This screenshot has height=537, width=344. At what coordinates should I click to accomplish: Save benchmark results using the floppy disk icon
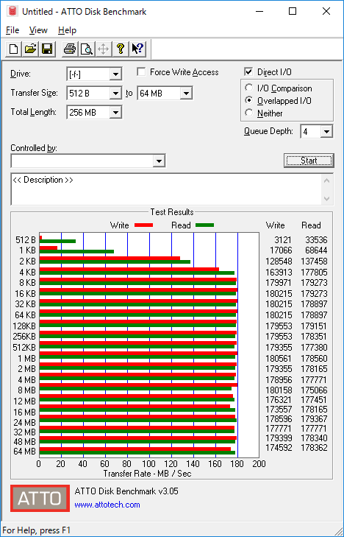coord(47,49)
